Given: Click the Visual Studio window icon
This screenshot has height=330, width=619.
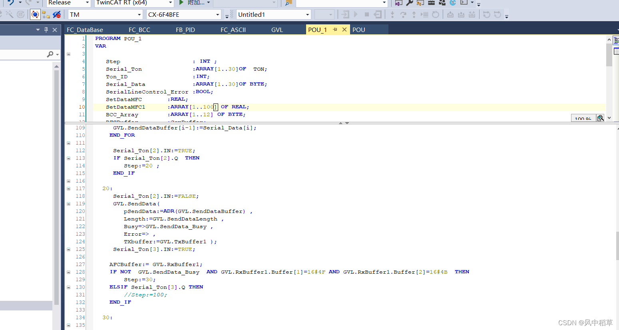Looking at the screenshot, I should [x=398, y=3].
